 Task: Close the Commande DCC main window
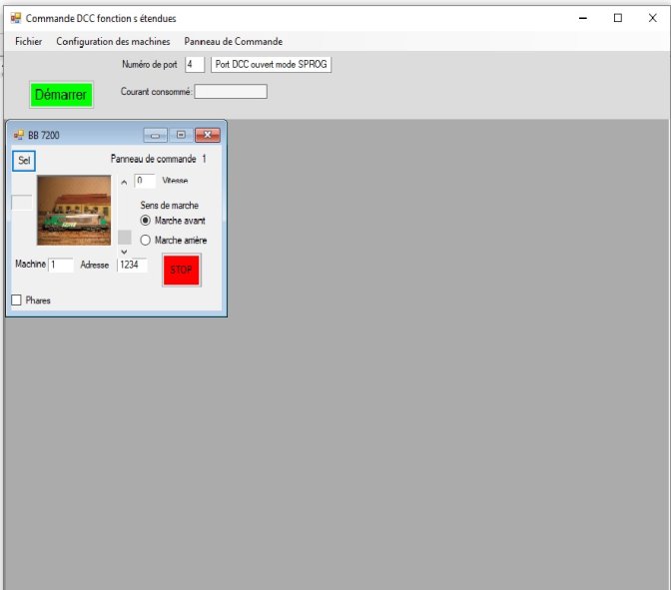(x=653, y=18)
